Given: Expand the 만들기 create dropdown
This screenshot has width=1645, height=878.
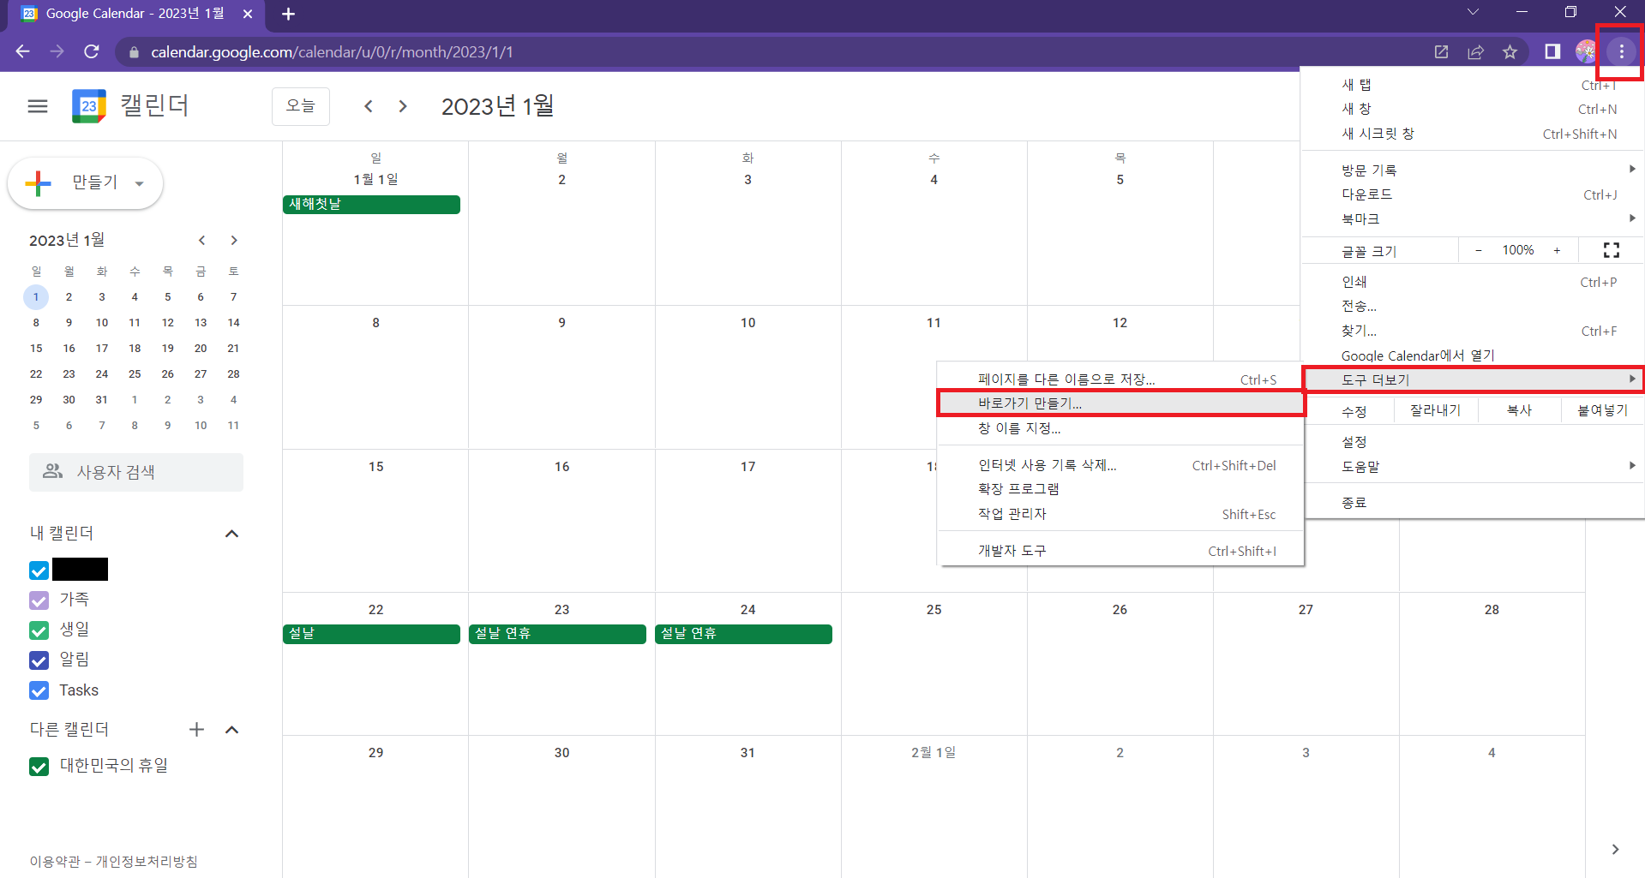Looking at the screenshot, I should click(x=139, y=183).
